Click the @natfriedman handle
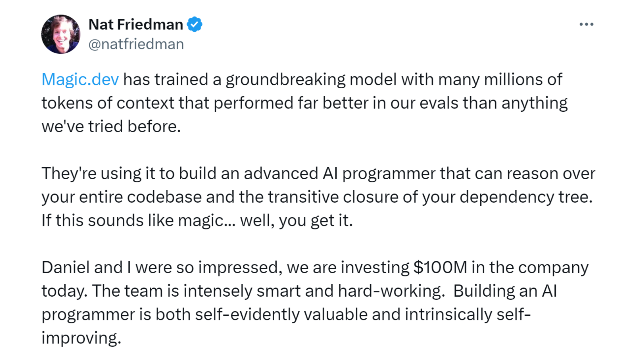The image size is (633, 356). click(x=136, y=44)
